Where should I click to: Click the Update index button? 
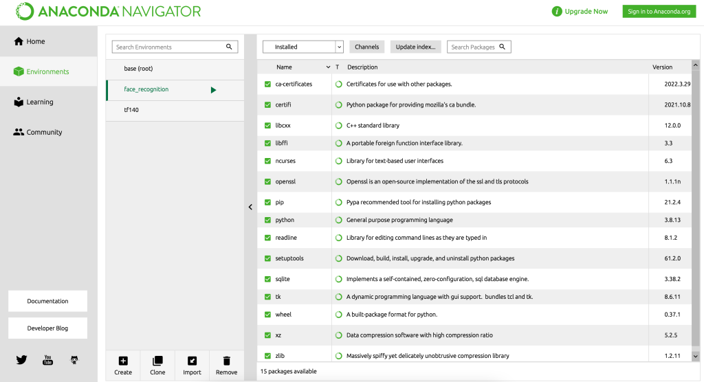415,47
